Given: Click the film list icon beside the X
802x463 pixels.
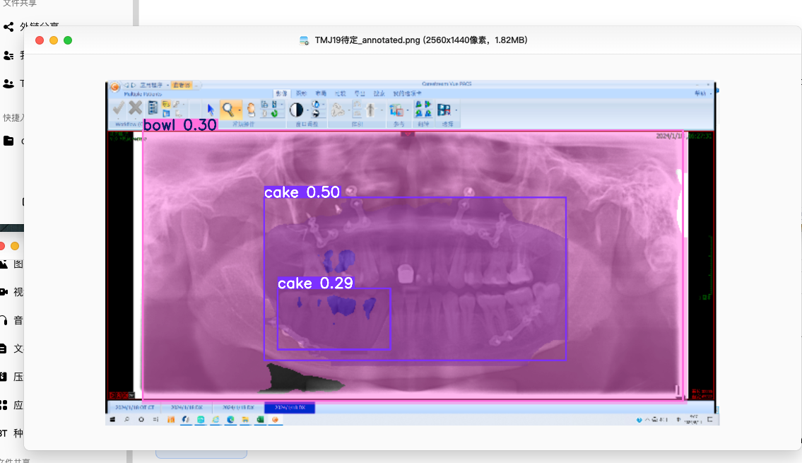Looking at the screenshot, I should click(x=153, y=108).
